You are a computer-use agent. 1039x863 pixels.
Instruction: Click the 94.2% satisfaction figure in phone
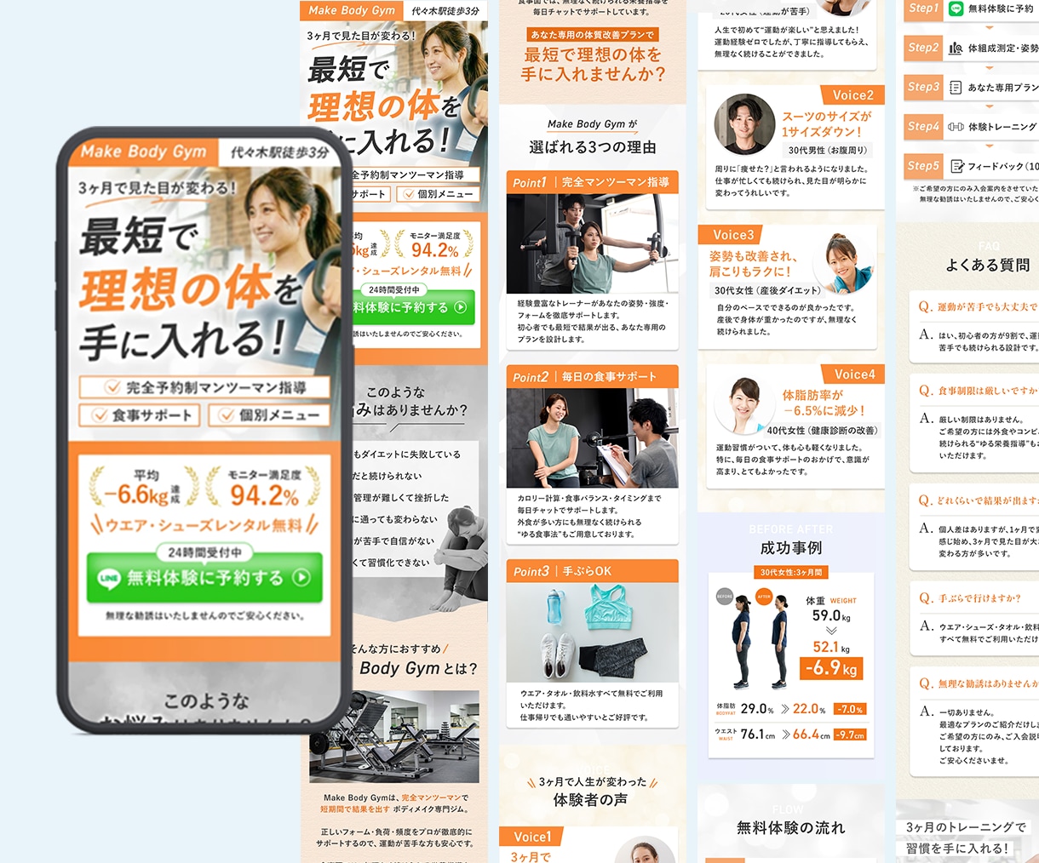point(264,494)
